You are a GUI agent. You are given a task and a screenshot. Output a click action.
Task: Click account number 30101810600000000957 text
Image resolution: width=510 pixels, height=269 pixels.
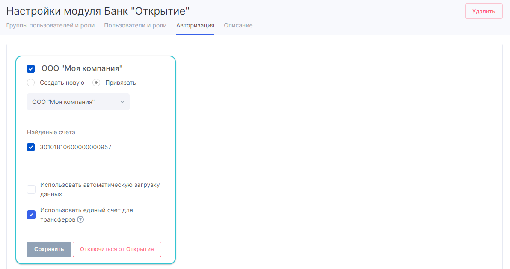click(75, 147)
